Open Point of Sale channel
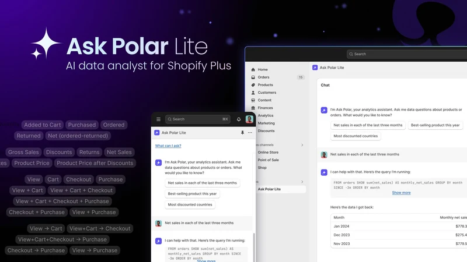The image size is (467, 262). pos(269,160)
